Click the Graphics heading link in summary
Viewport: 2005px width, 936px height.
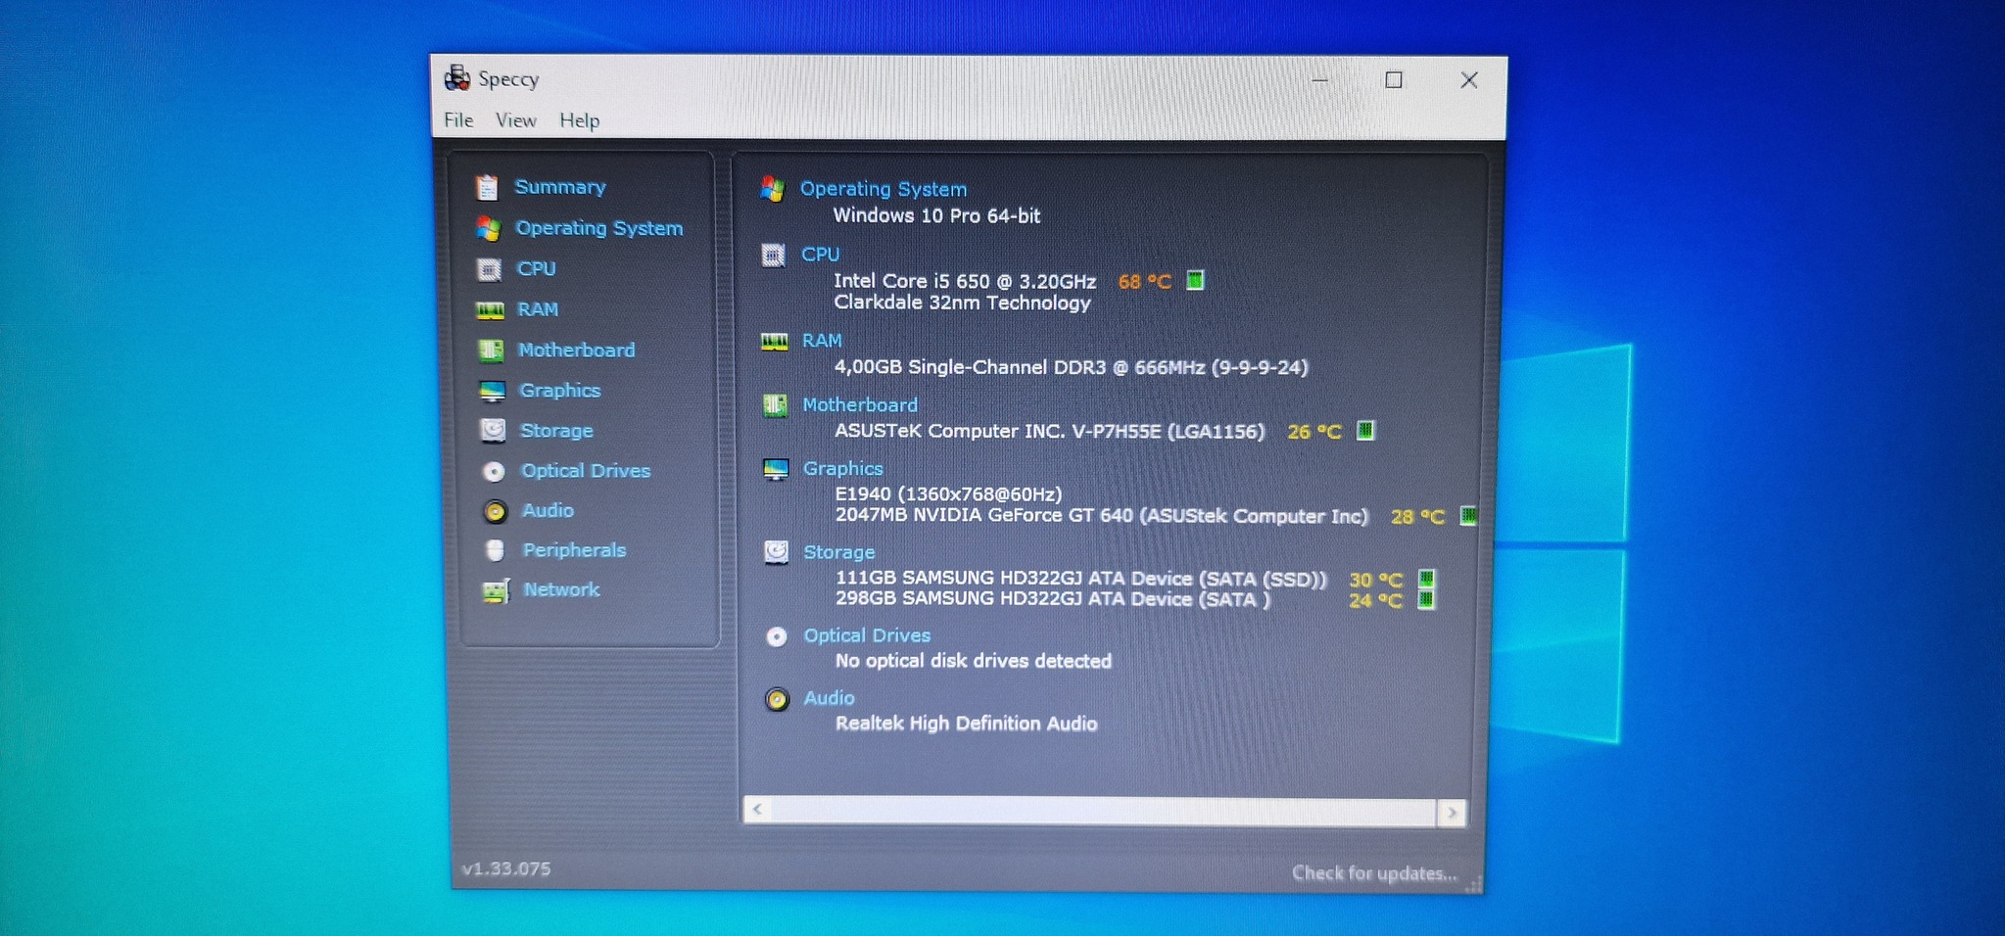coord(843,469)
